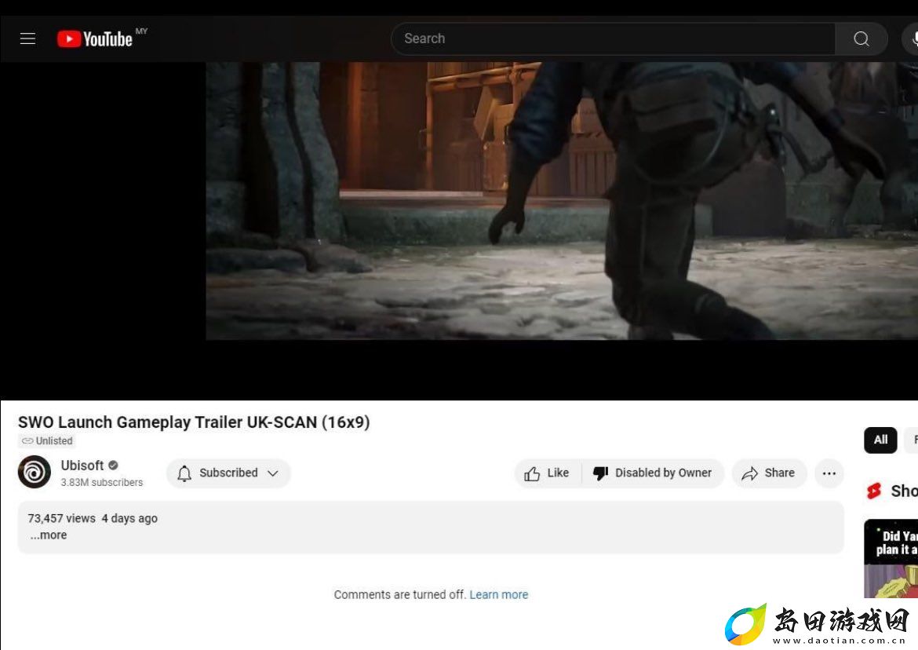
Task: Expand the description with ...more
Action: point(49,535)
